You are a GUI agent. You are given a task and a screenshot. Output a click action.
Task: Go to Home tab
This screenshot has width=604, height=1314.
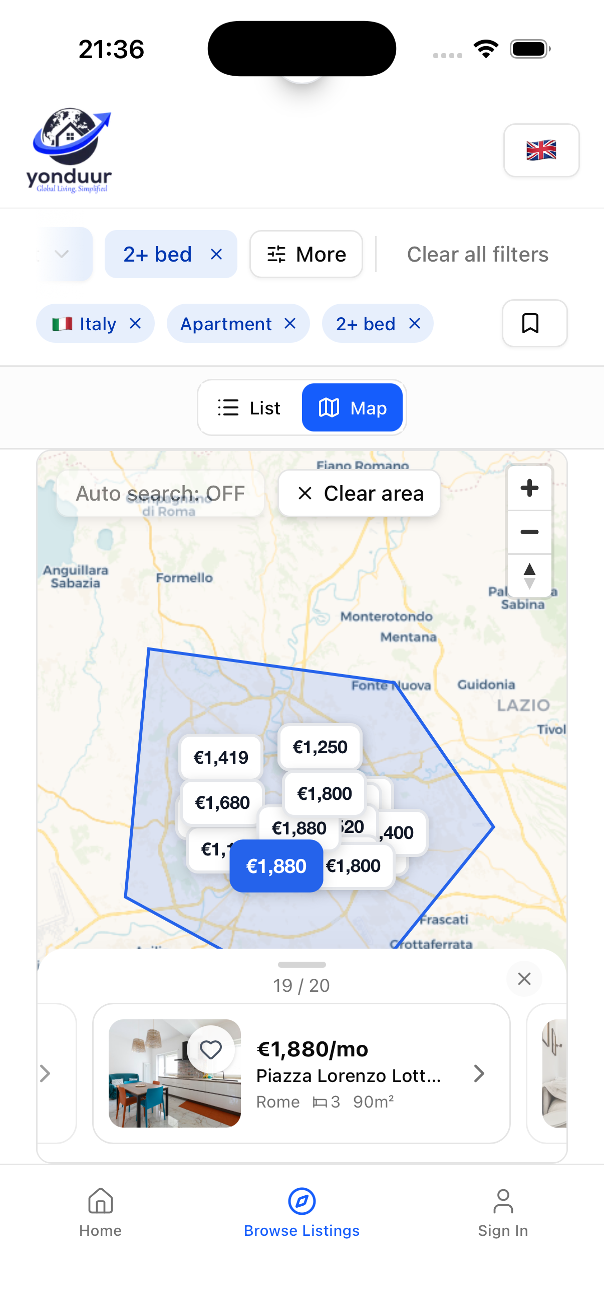100,1212
